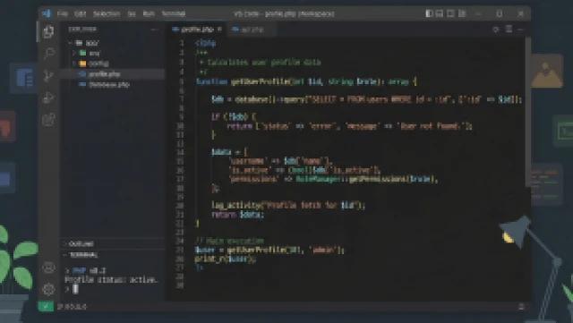Expand the config folder chevron
Viewport: 573px width, 323px height.
coord(74,64)
